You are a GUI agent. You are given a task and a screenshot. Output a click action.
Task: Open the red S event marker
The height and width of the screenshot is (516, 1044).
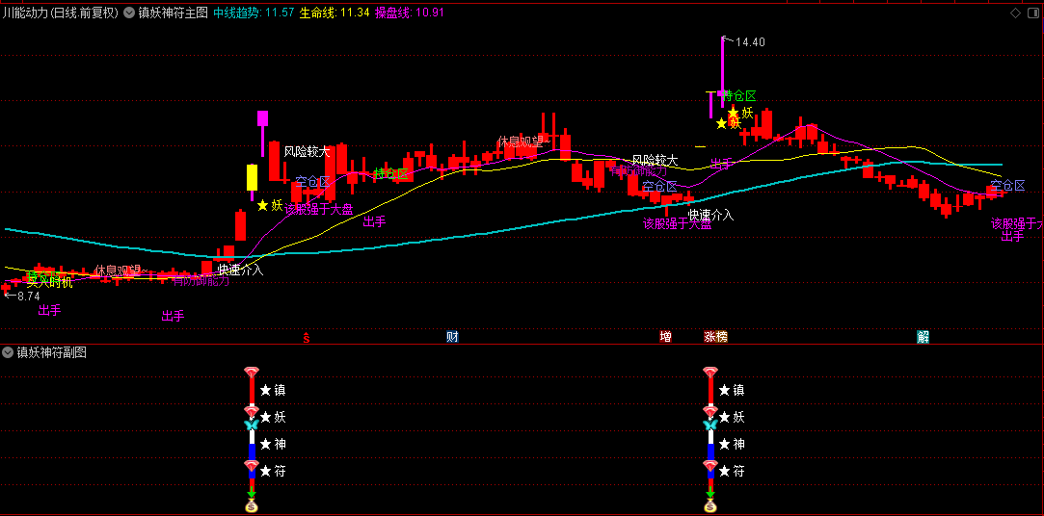(x=307, y=337)
